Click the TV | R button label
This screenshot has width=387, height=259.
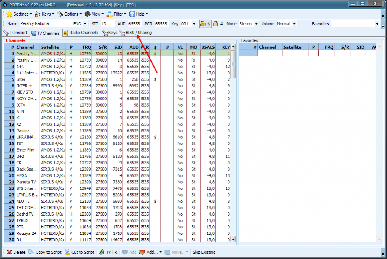[111, 252]
